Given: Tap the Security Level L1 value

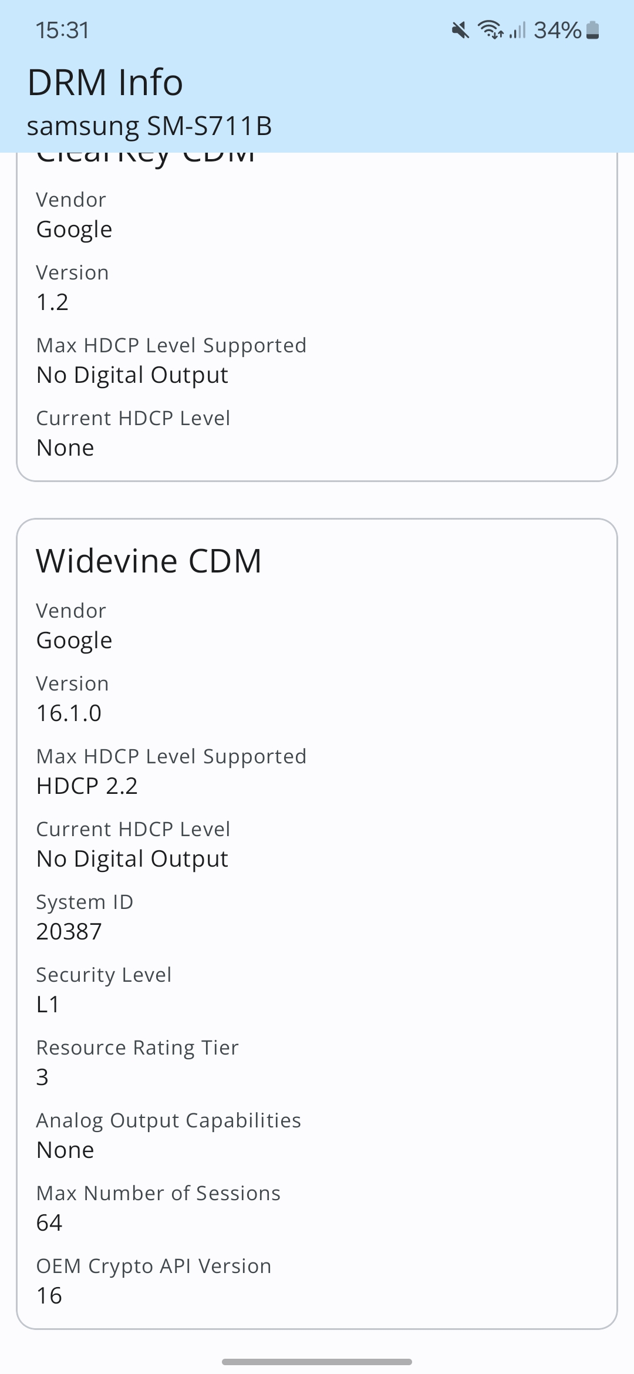Looking at the screenshot, I should click(x=48, y=1005).
